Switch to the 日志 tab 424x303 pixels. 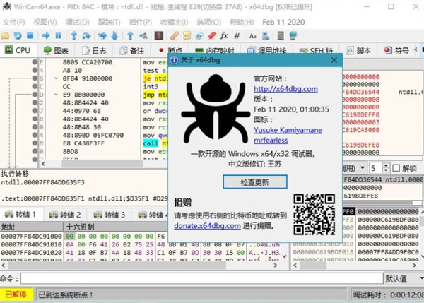coord(95,51)
